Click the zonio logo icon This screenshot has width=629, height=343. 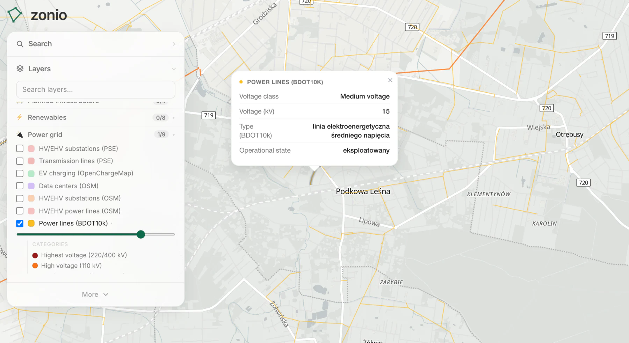pyautogui.click(x=14, y=15)
